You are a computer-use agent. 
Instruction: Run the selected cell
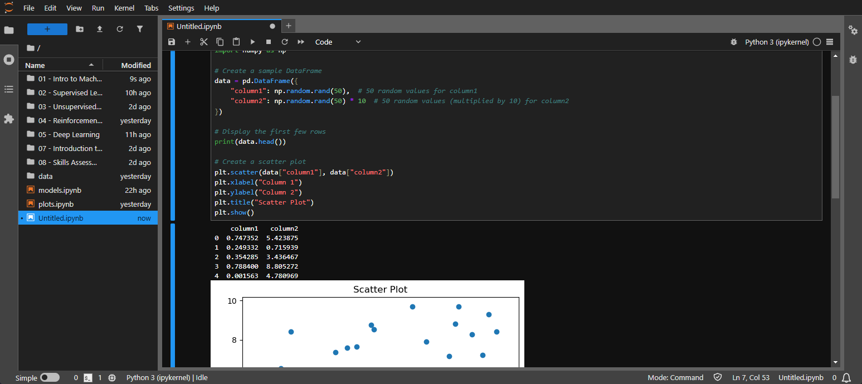point(252,41)
